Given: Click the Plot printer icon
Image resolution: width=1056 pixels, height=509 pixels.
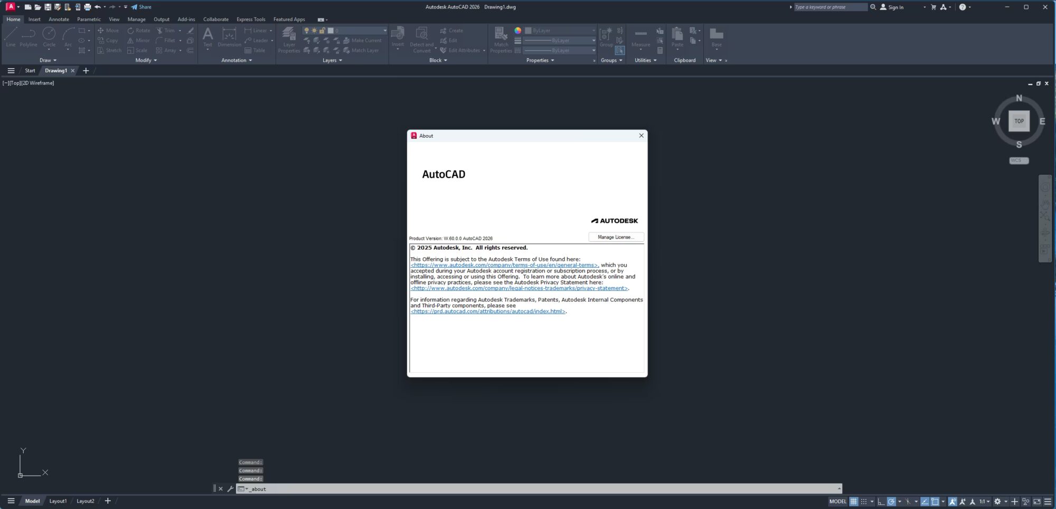Looking at the screenshot, I should point(88,7).
